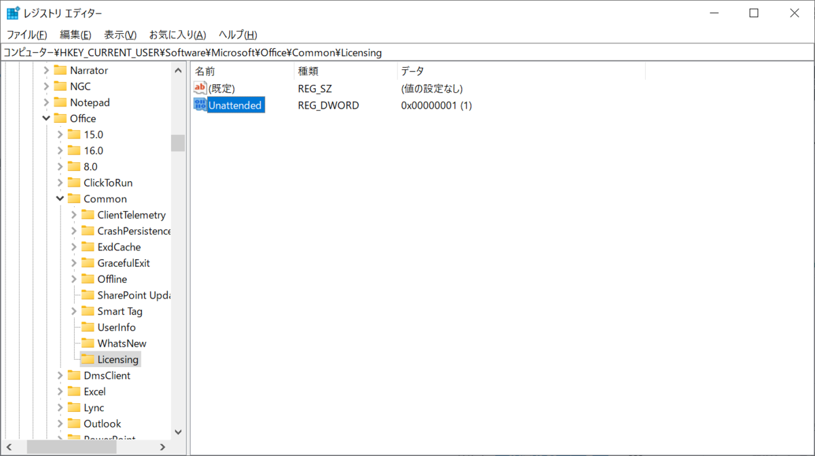Select the Narrator folder icon
Screen dimensions: 815x456
(x=60, y=71)
